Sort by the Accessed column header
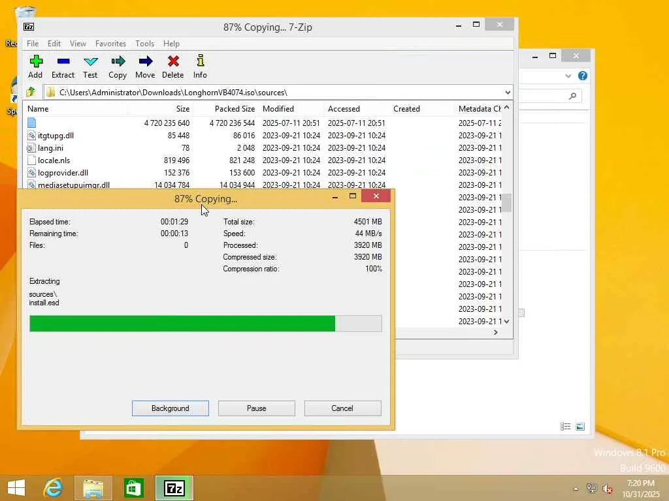 tap(357, 109)
